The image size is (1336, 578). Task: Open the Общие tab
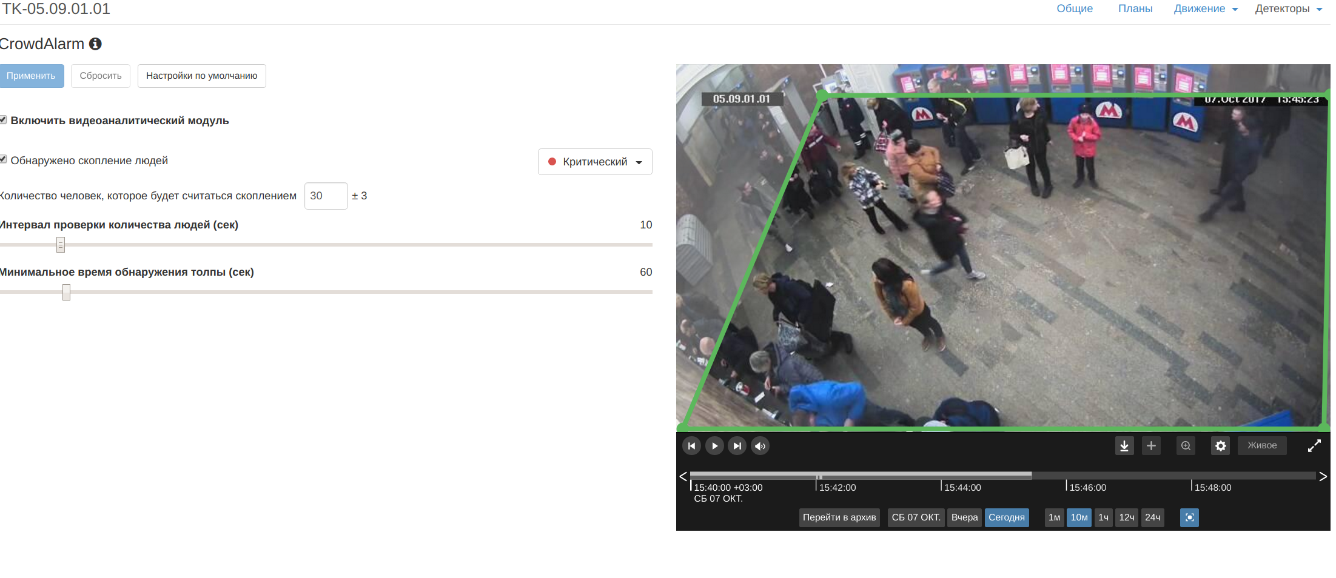click(1075, 8)
